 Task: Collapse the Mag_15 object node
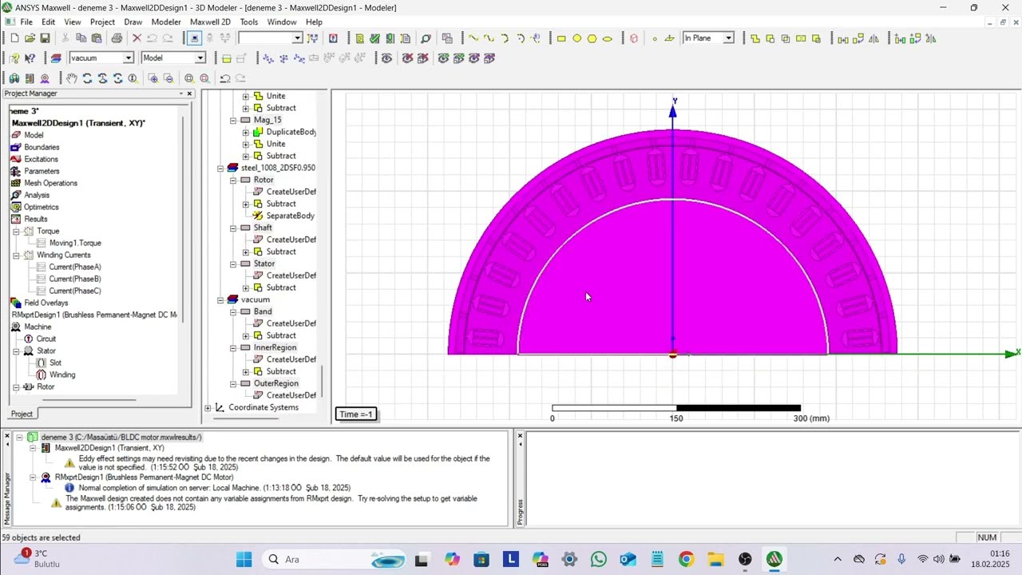point(233,121)
